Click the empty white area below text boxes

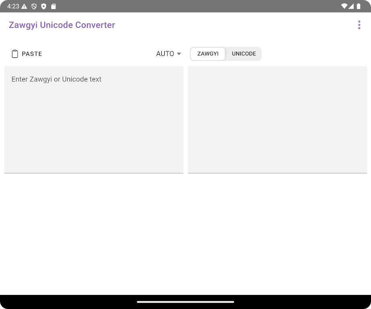click(x=185, y=233)
